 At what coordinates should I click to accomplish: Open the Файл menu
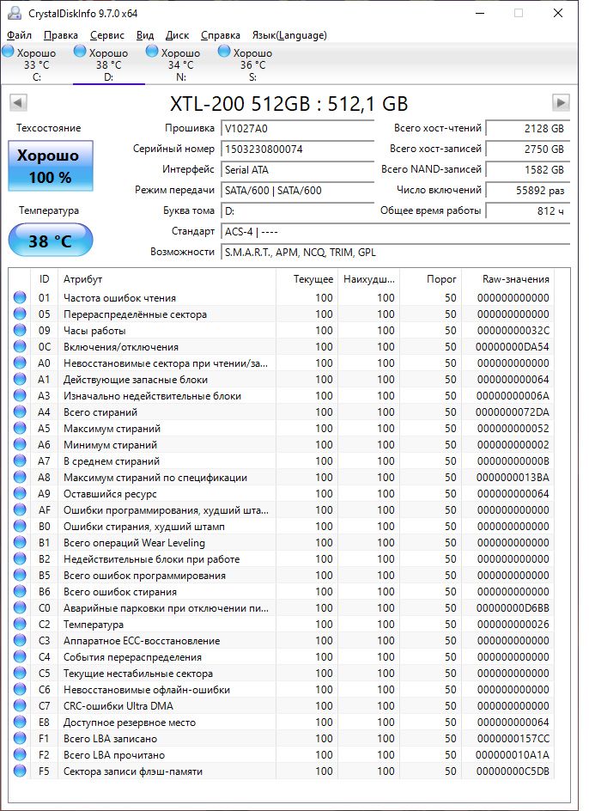coord(19,35)
